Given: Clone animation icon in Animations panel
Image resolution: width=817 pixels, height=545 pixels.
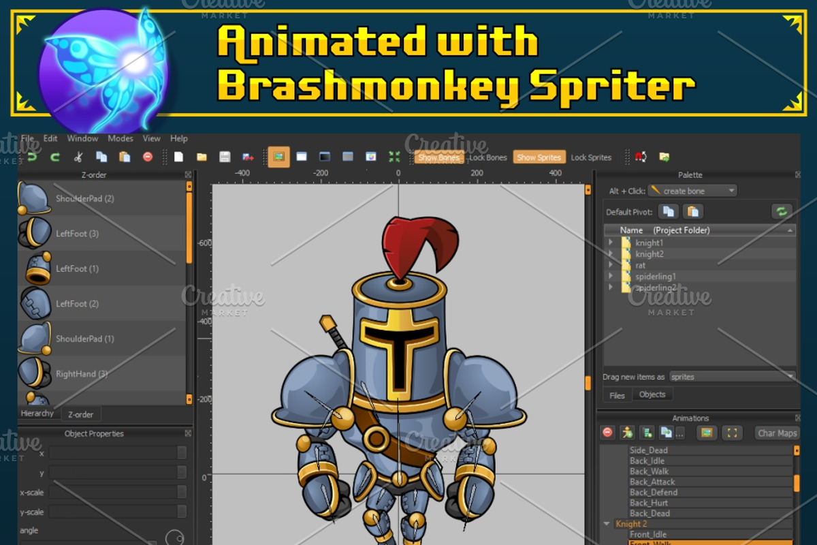Looking at the screenshot, I should point(666,433).
